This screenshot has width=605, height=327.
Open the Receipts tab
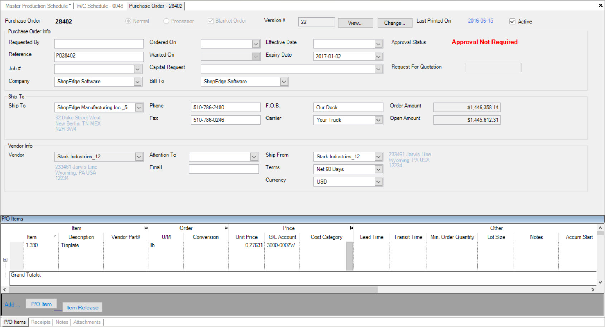(x=40, y=322)
